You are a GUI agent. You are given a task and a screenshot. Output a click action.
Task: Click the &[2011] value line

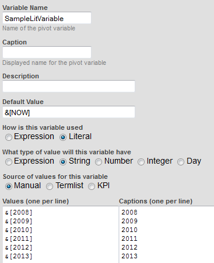coord(19,238)
